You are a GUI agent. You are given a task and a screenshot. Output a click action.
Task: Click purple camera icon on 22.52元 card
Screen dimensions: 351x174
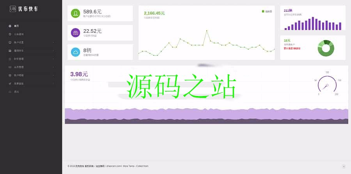pos(75,33)
